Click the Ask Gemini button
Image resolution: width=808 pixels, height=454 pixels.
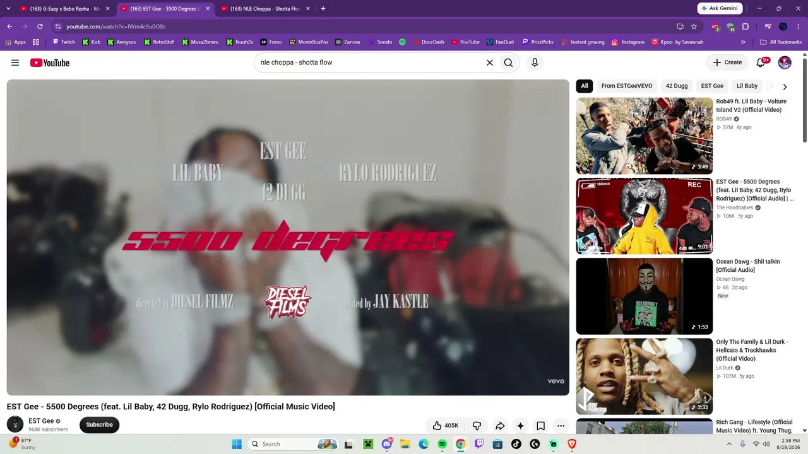click(720, 8)
